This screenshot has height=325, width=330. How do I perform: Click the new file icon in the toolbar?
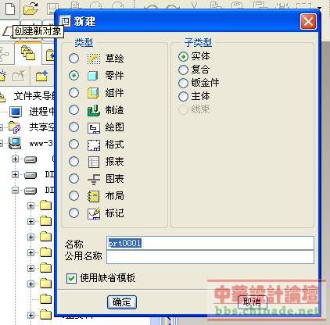coord(10,9)
